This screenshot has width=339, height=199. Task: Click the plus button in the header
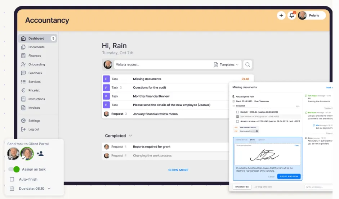coord(281,15)
